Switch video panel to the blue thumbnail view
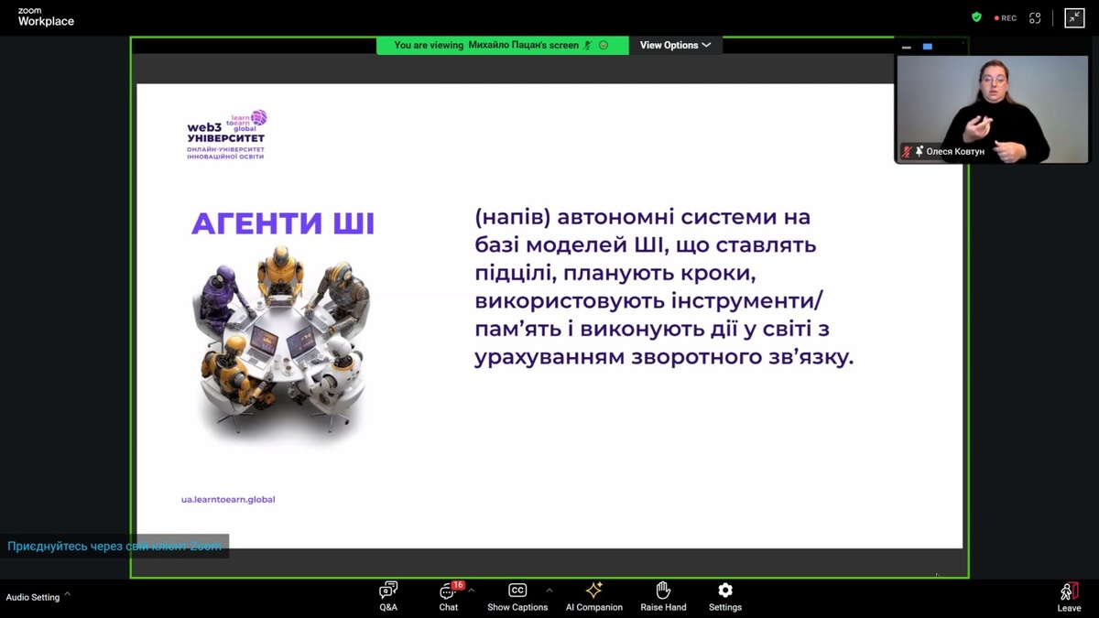The height and width of the screenshot is (618, 1099). point(927,47)
